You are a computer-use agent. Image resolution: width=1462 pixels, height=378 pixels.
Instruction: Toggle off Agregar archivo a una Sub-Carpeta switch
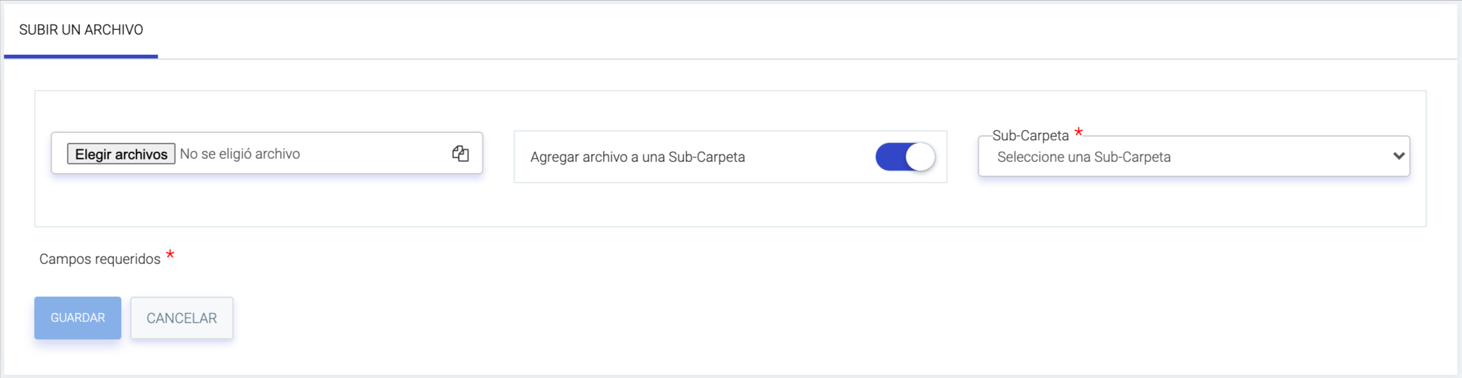pyautogui.click(x=905, y=157)
